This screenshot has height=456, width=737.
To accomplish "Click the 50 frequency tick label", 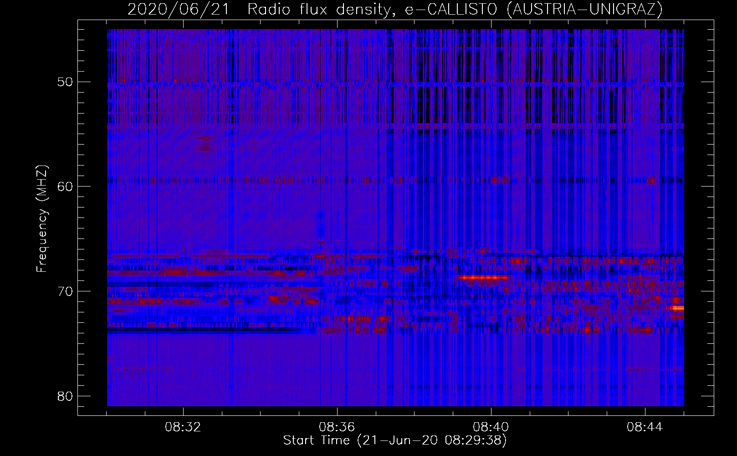I will [65, 82].
